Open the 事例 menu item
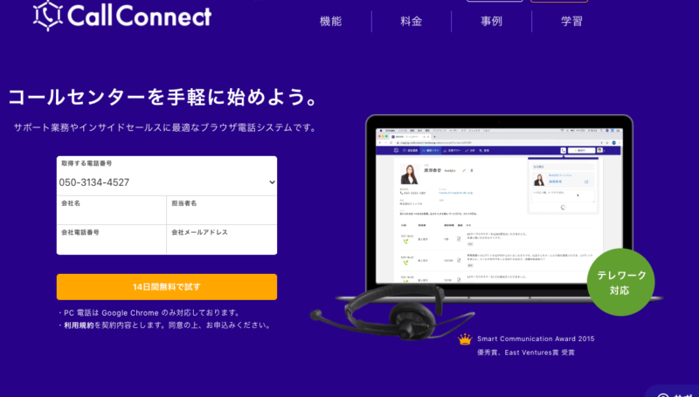The width and height of the screenshot is (699, 397). (491, 21)
